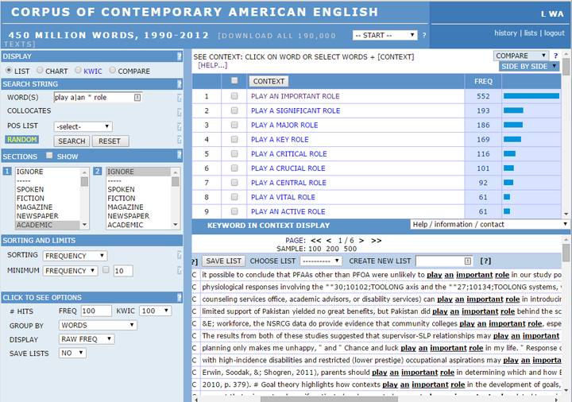Click the frequency bar for PLAY AN IMPORTANT ROLE
This screenshot has width=572, height=402.
tap(531, 96)
